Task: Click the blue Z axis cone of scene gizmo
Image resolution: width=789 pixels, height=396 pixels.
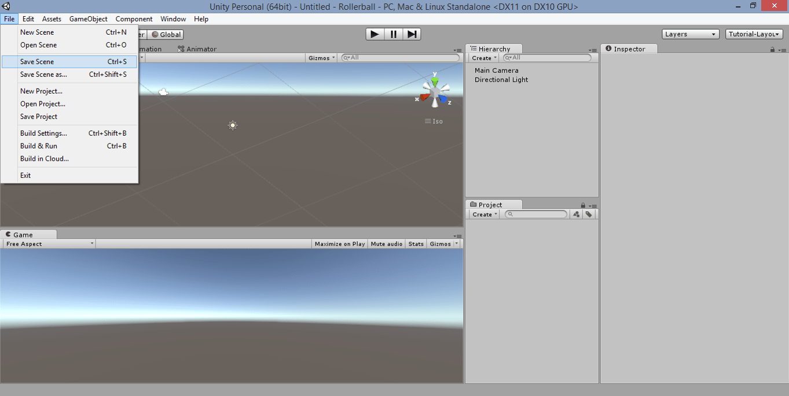Action: [x=443, y=99]
